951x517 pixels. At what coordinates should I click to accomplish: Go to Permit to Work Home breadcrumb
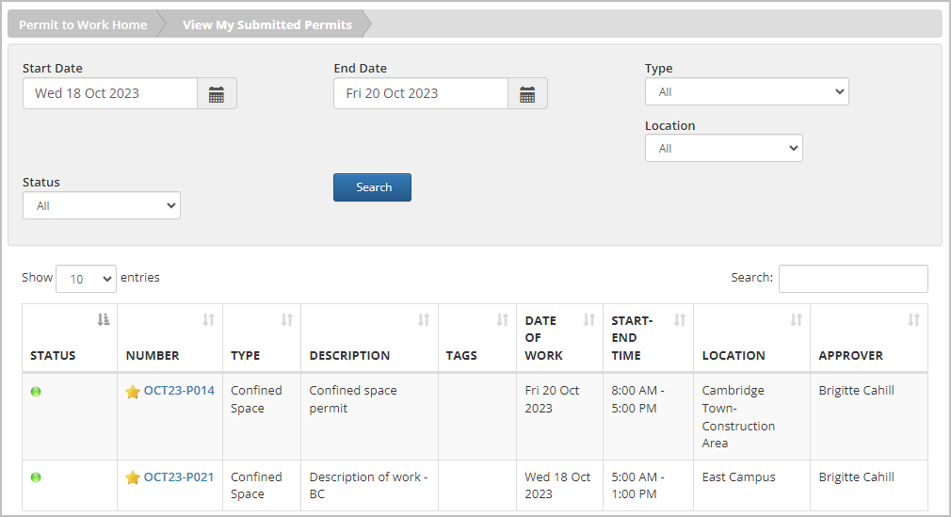[x=83, y=24]
